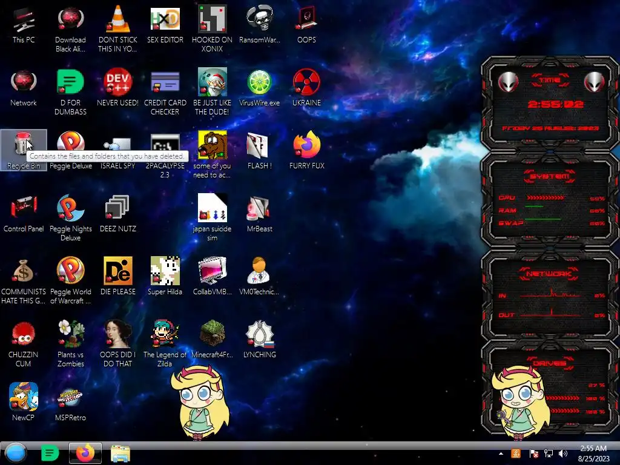The width and height of the screenshot is (620, 465).
Task: Open the Peggle Deluxe shortcut
Action: click(x=70, y=150)
